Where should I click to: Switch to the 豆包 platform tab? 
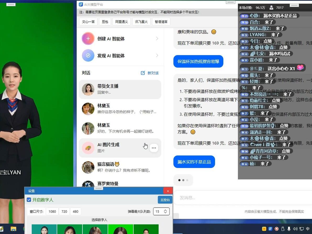click(x=105, y=22)
